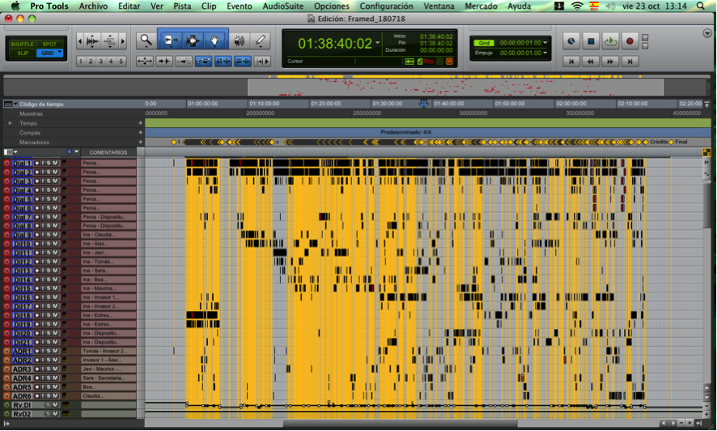The width and height of the screenshot is (717, 431).
Task: Enable Shuffle edit mode
Action: 23,45
